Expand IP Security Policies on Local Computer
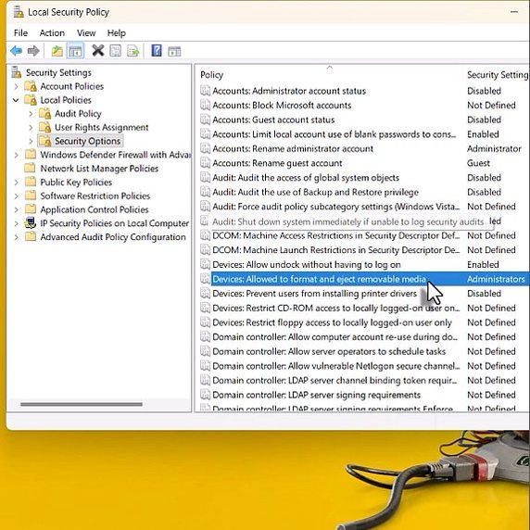The height and width of the screenshot is (530, 530). (x=17, y=223)
